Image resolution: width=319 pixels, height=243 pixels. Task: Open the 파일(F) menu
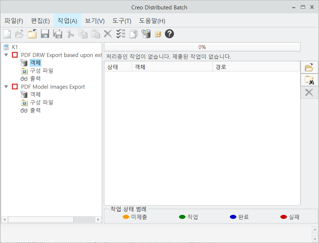coord(14,21)
